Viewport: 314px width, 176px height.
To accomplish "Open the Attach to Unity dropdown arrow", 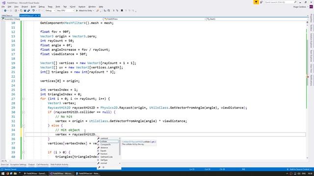I will [94, 11].
